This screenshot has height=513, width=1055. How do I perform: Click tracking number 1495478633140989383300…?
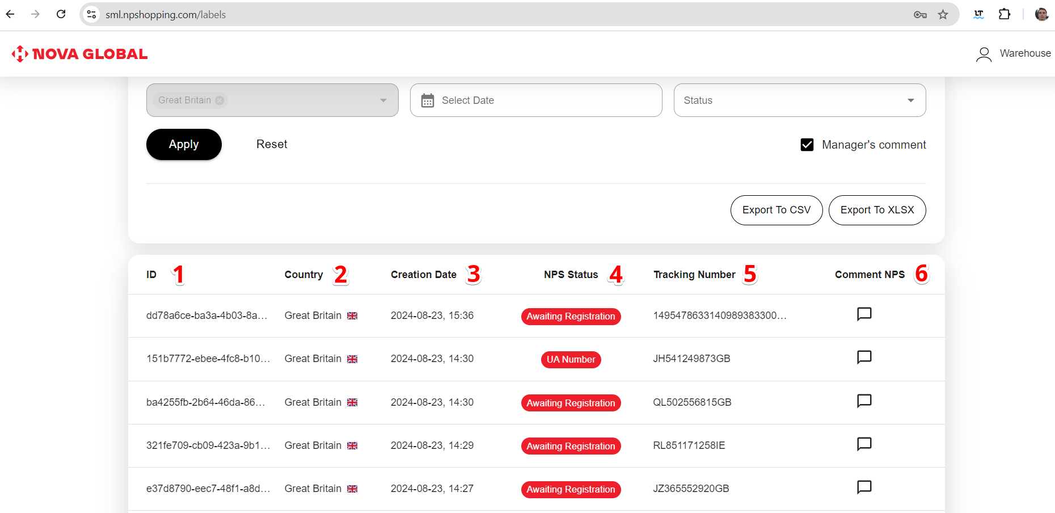pos(720,316)
